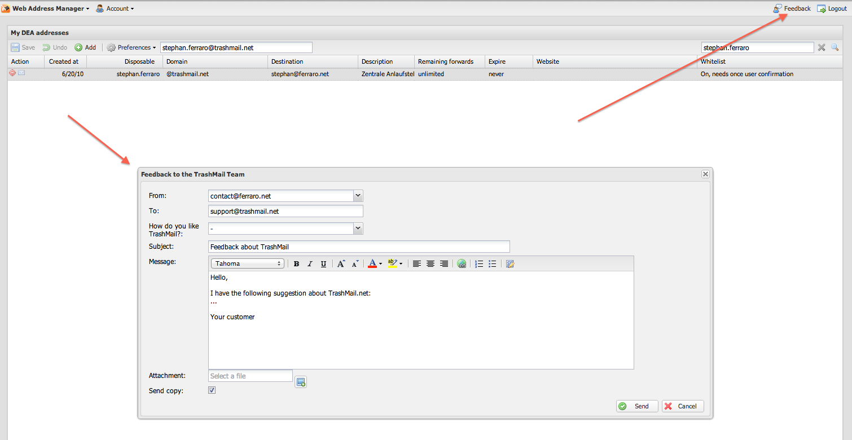This screenshot has width=852, height=440.
Task: Click the Subject input field
Action: coord(359,247)
